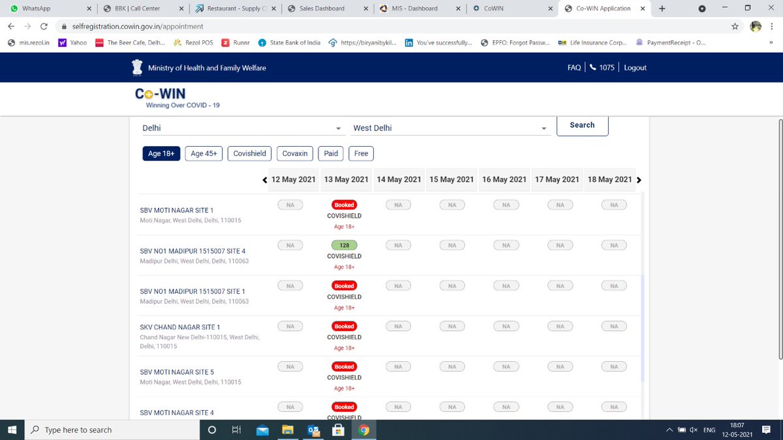Open the mis.rezol.in bookmark

pos(28,43)
